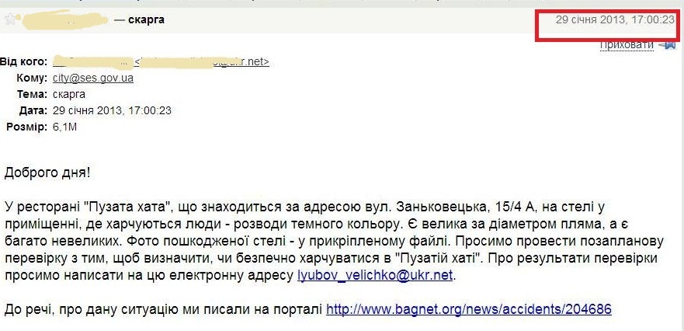684x331 pixels.
Task: Click the arrow icon beside Приховати
Action: [667, 45]
